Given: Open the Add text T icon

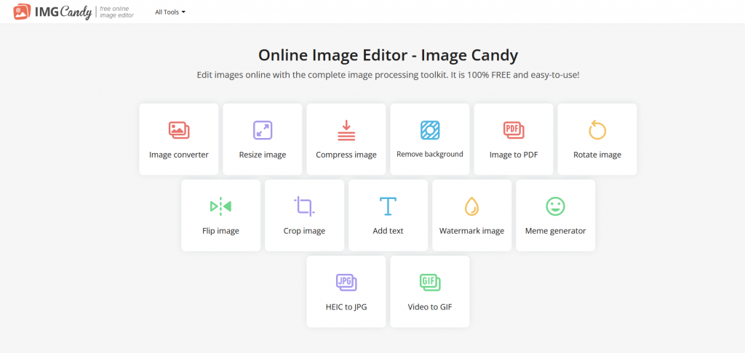Looking at the screenshot, I should pos(388,206).
